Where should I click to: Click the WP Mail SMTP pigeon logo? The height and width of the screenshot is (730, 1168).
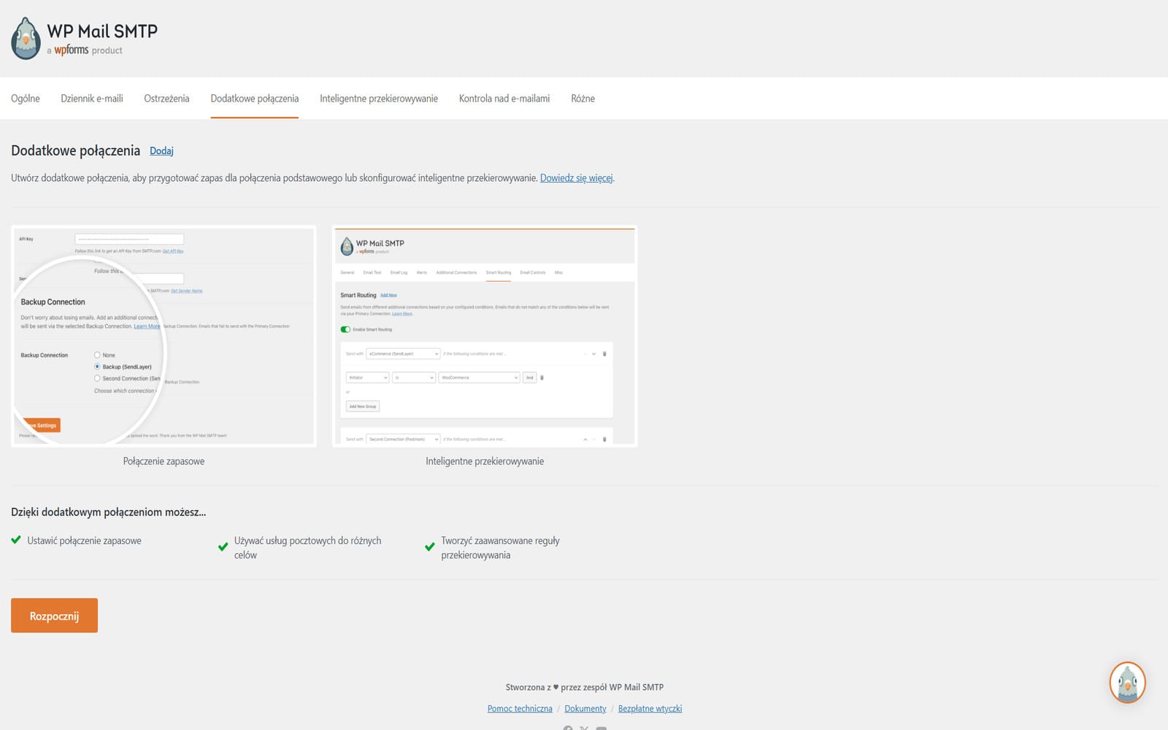(26, 39)
